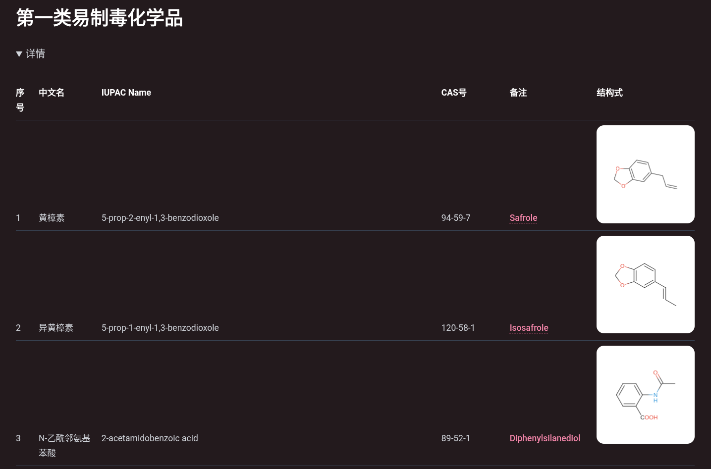This screenshot has height=469, width=711.
Task: Click the 异黄樟素 cell
Action: [56, 328]
